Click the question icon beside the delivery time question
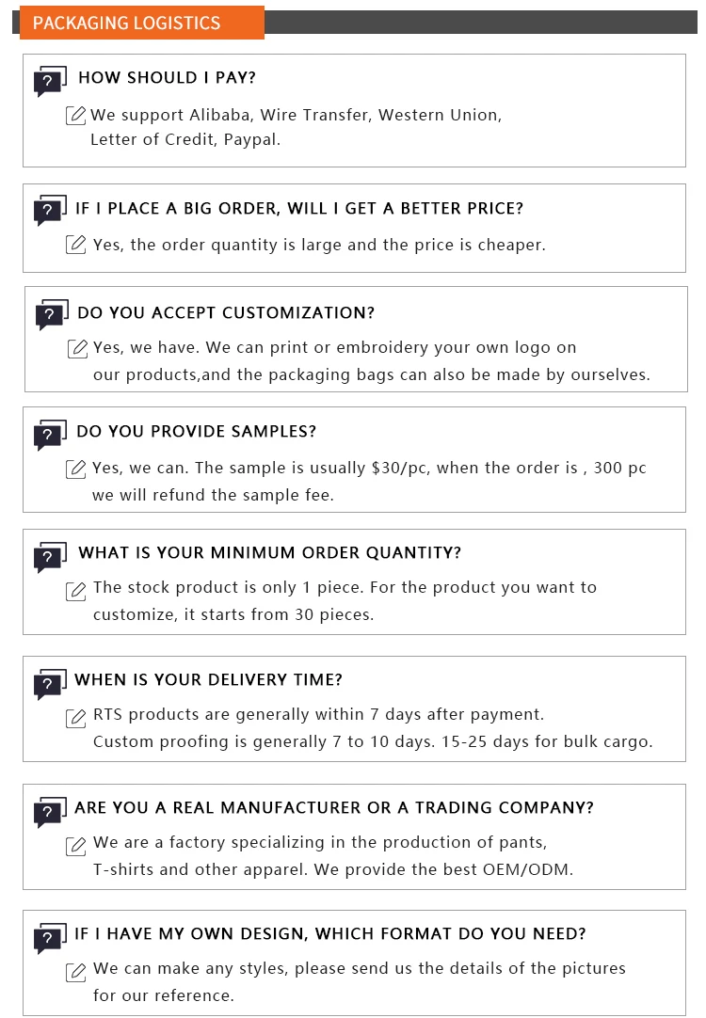The image size is (706, 1018). point(50,684)
